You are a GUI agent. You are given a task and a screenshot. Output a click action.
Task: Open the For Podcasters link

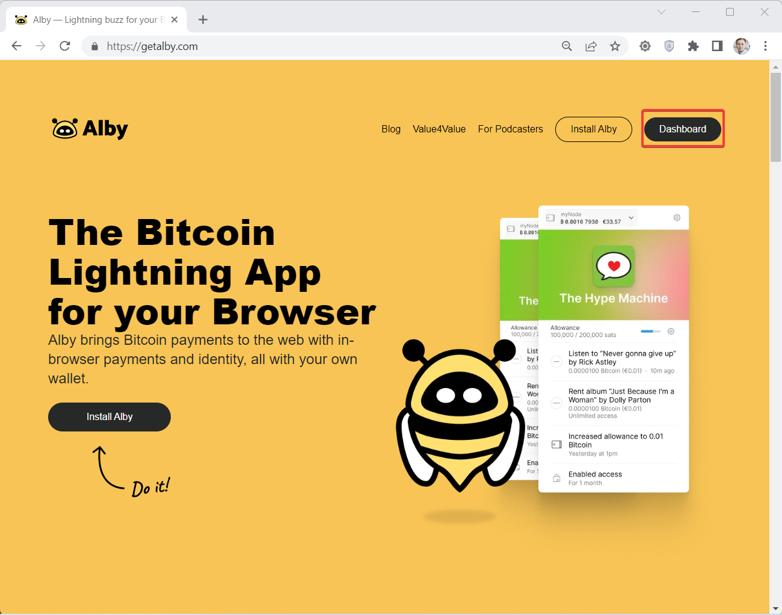click(x=511, y=129)
